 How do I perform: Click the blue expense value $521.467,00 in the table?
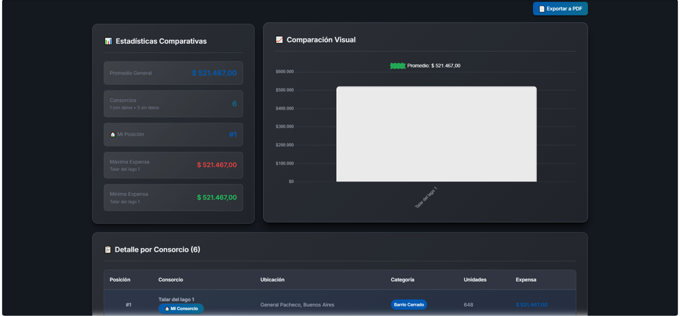[531, 304]
